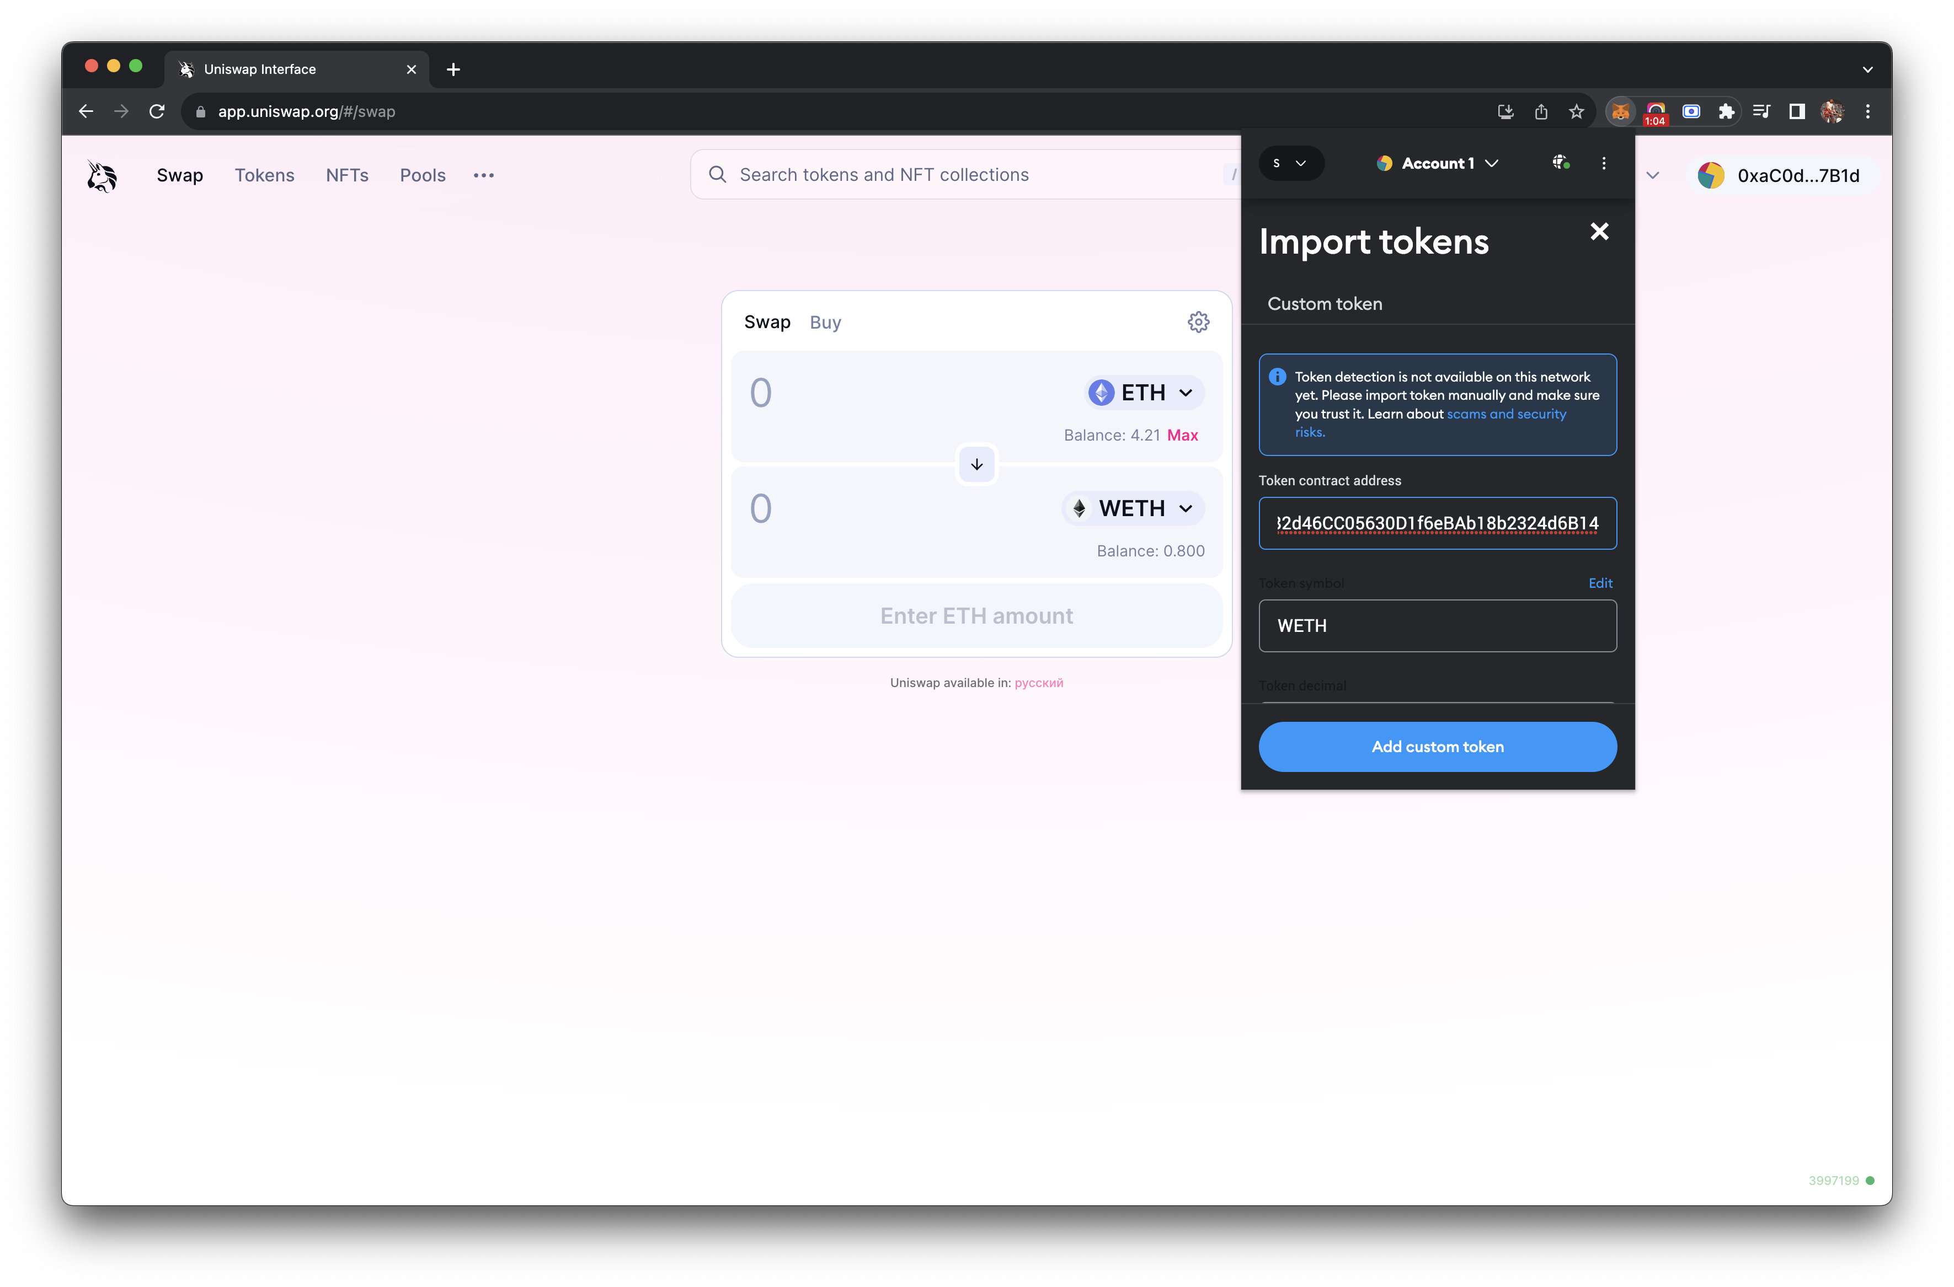
Task: Click the WETH token symbol field
Action: coord(1438,625)
